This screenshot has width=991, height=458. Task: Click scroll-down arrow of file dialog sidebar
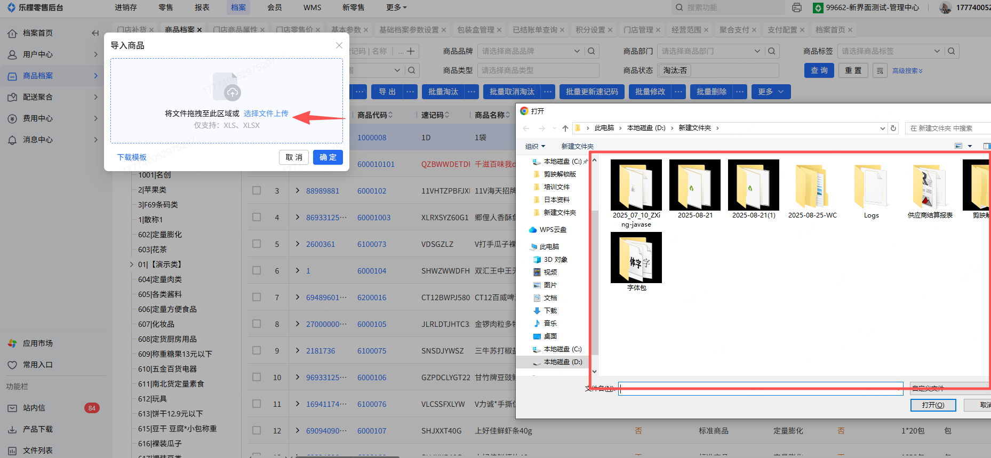(x=594, y=372)
